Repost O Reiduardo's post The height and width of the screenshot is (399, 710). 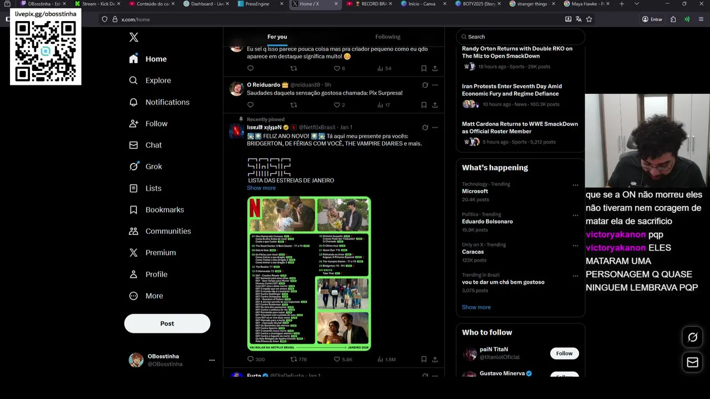point(294,105)
